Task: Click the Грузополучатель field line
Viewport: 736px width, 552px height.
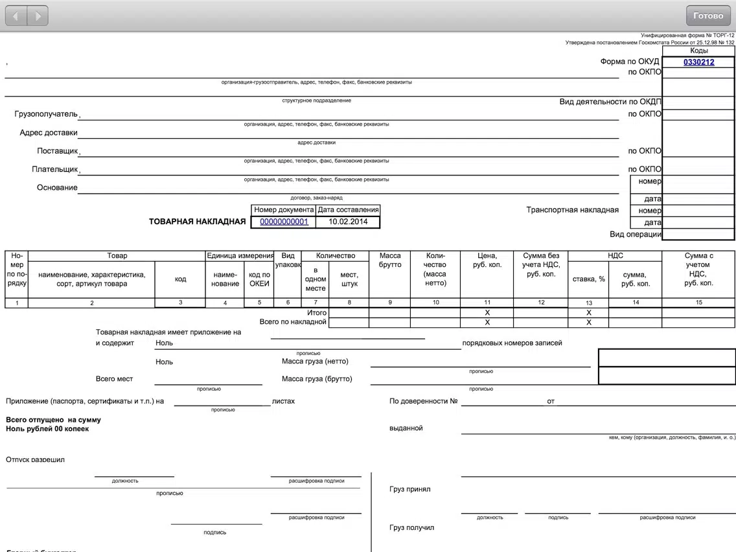Action: coord(349,115)
